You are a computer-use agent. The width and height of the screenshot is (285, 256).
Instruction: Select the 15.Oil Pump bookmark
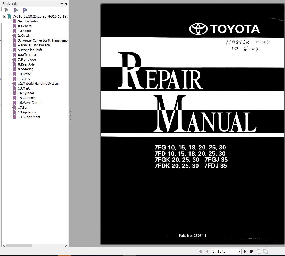27,98
